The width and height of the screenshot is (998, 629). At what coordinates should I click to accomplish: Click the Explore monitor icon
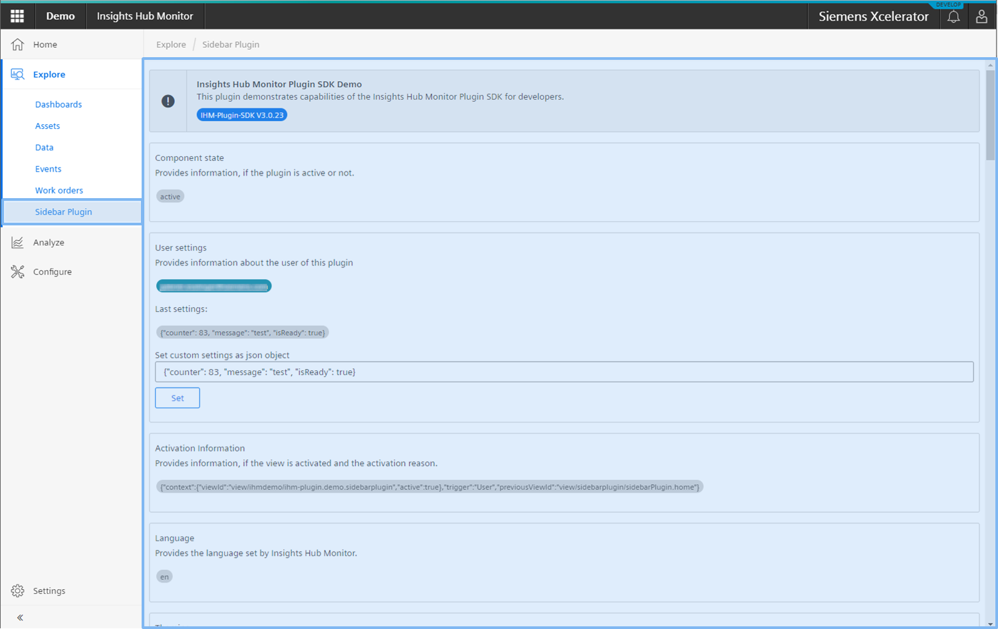17,74
